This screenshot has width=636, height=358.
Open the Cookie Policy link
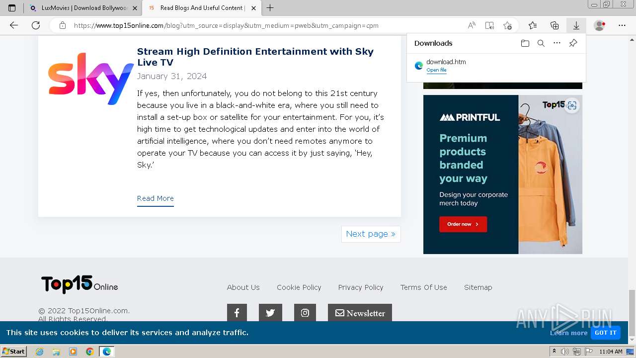(x=299, y=287)
